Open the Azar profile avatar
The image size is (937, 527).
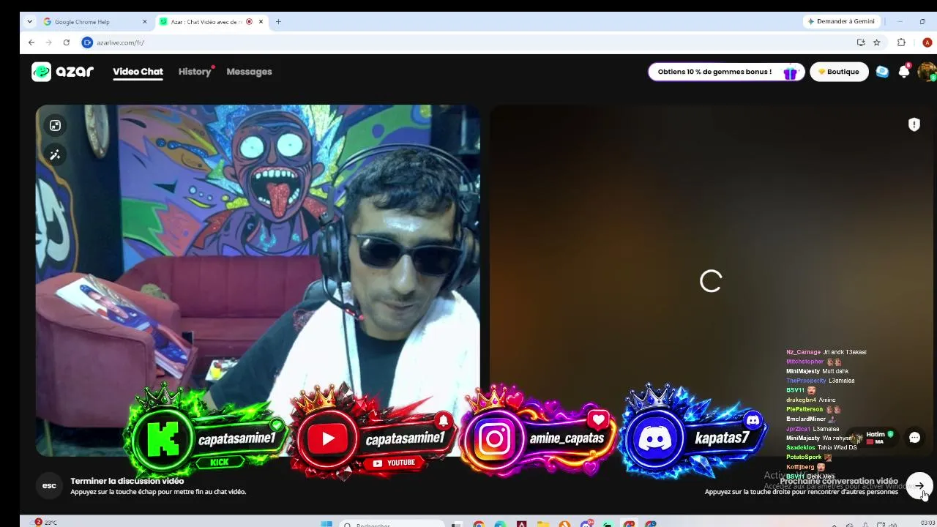[927, 72]
